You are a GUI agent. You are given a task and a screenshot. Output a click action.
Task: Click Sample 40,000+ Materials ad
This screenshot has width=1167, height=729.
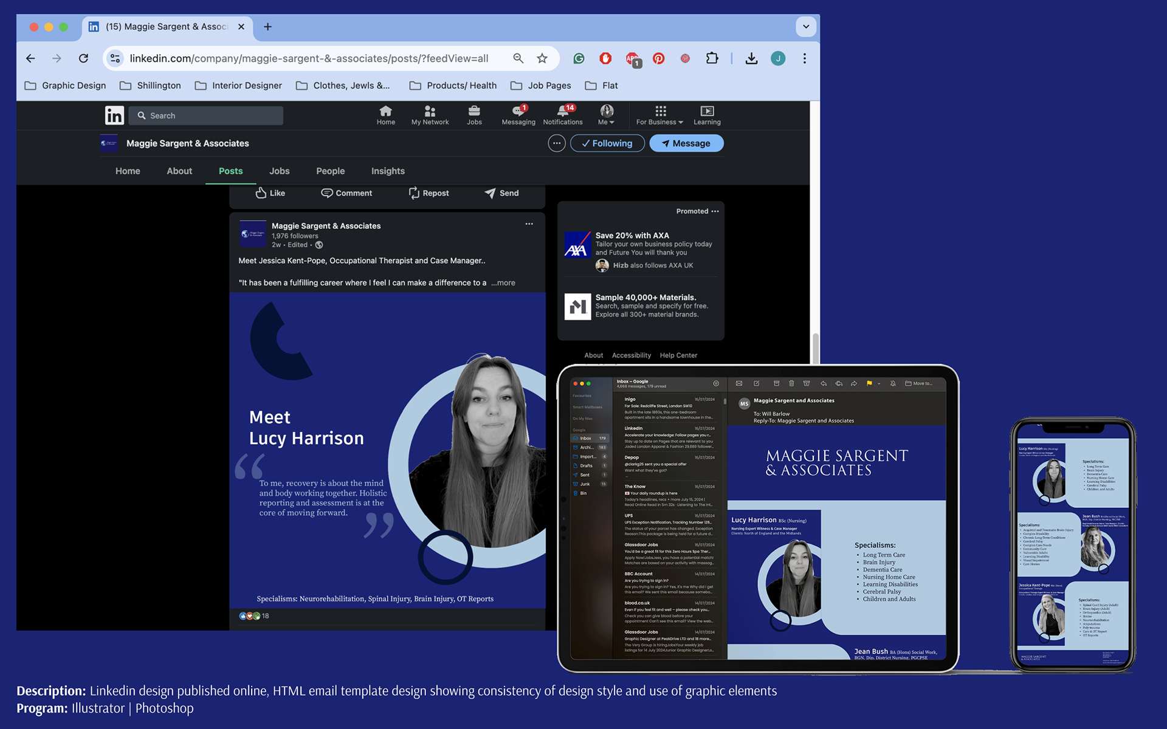click(641, 306)
